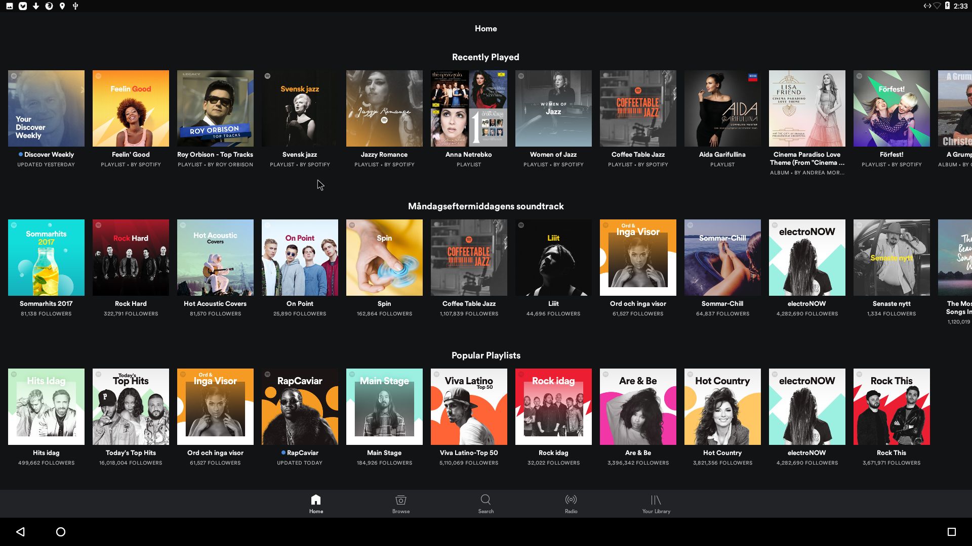Open Sommar-Chill playlist cover
Image resolution: width=972 pixels, height=546 pixels.
click(722, 257)
